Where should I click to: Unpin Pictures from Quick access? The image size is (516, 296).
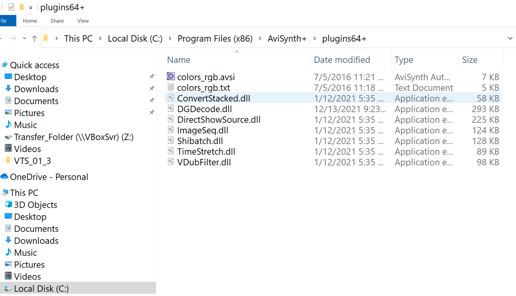click(x=152, y=112)
